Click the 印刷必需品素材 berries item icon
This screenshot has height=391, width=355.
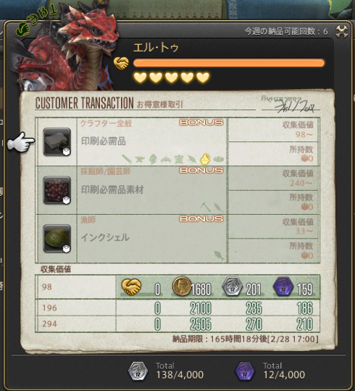point(57,190)
